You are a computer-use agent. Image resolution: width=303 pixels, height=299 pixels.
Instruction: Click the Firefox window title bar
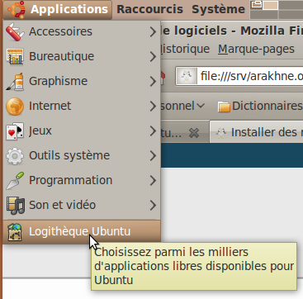[232, 31]
